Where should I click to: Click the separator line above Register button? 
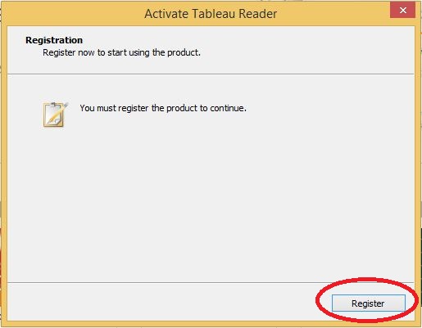pyautogui.click(x=211, y=282)
